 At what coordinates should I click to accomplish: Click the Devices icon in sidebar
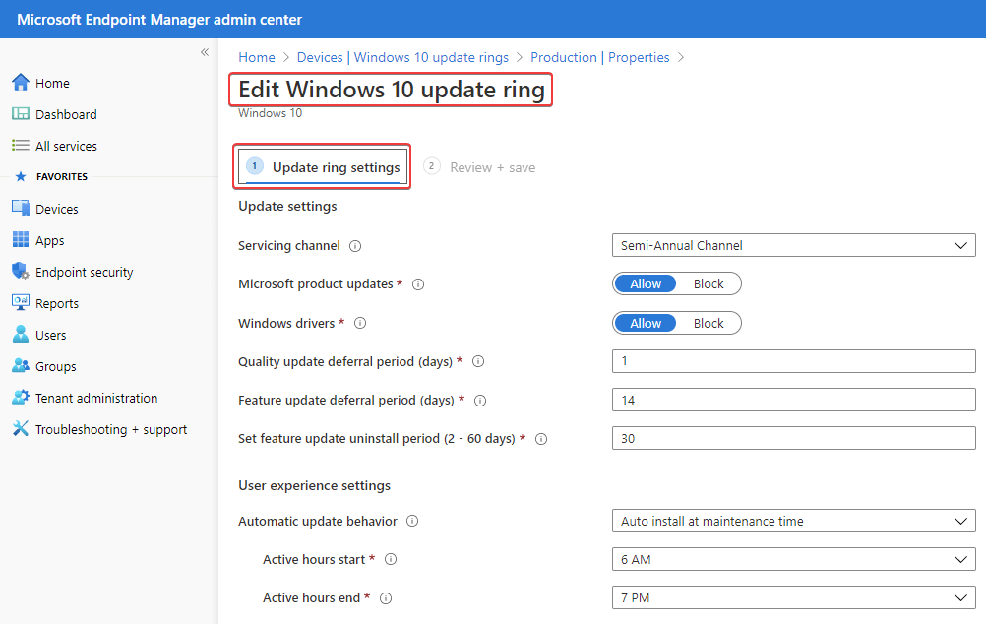tap(20, 209)
